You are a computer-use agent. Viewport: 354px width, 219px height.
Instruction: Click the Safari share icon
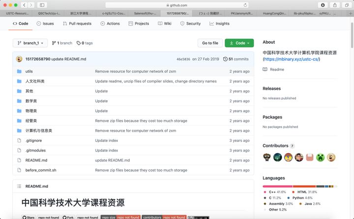[x=335, y=5]
